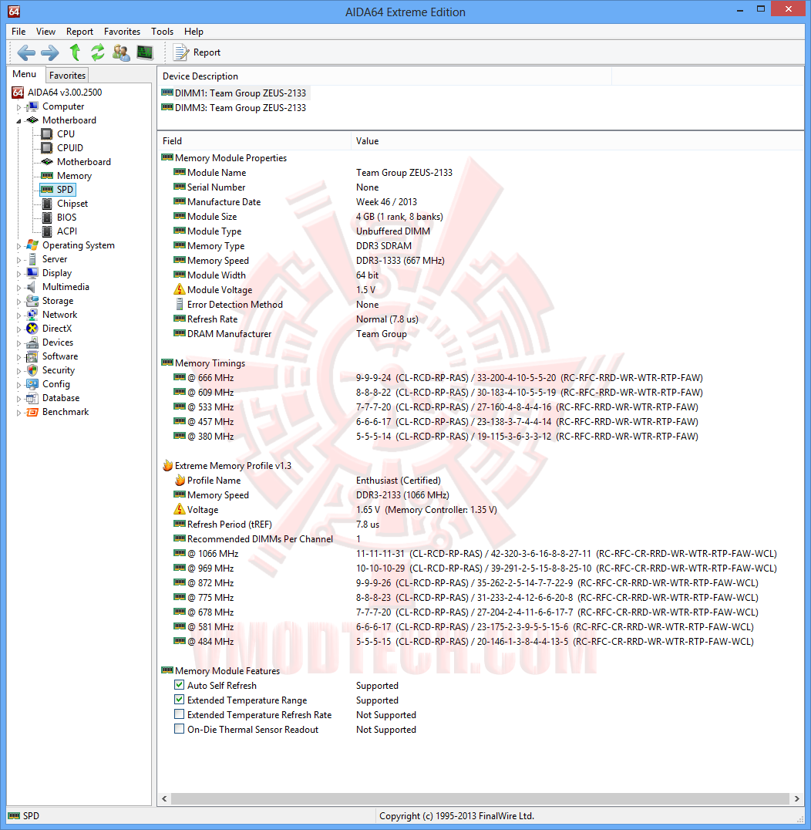
Task: Open the Help menu
Action: (193, 31)
